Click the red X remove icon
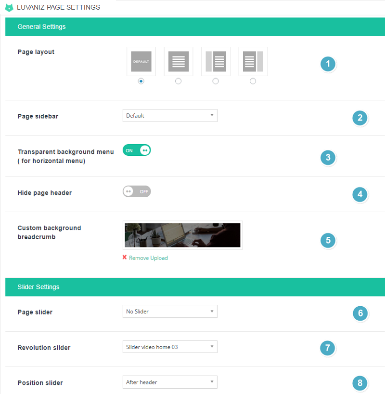Screen dimensions: 385x394 point(125,257)
